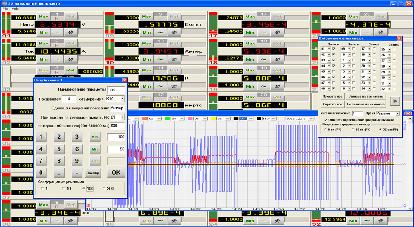Open the Время Реальное dropdown
This screenshot has width=414, height=227.
(x=397, y=113)
